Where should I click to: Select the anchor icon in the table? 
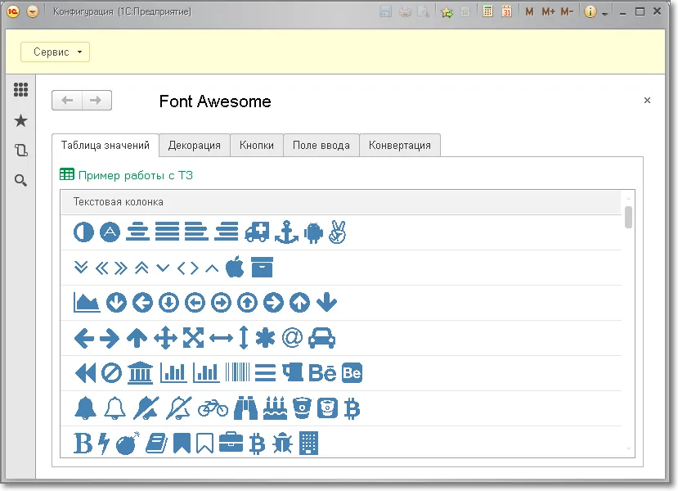(x=287, y=232)
